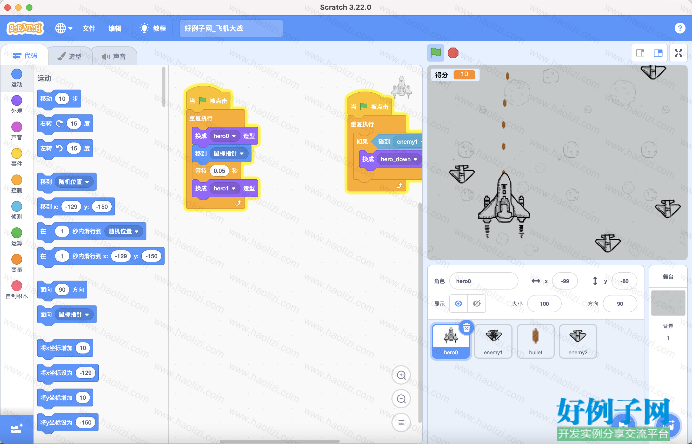Click the block palette vertical scrollbar
Viewport: 692px width, 444px height.
pos(164,86)
